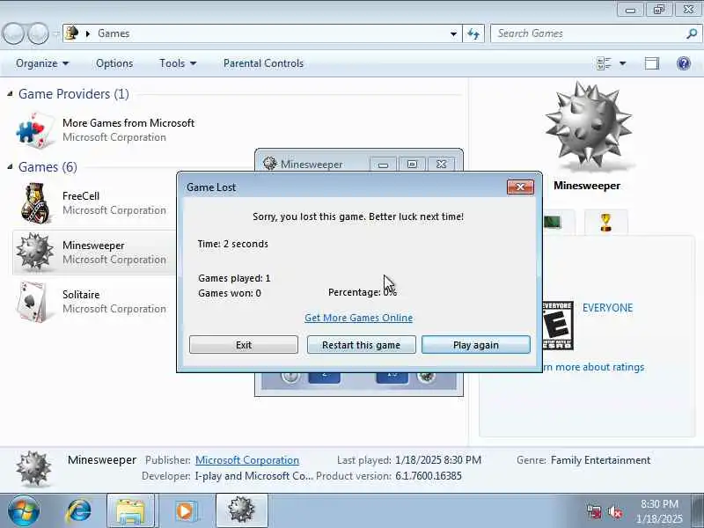Open the Help icon

click(x=684, y=63)
